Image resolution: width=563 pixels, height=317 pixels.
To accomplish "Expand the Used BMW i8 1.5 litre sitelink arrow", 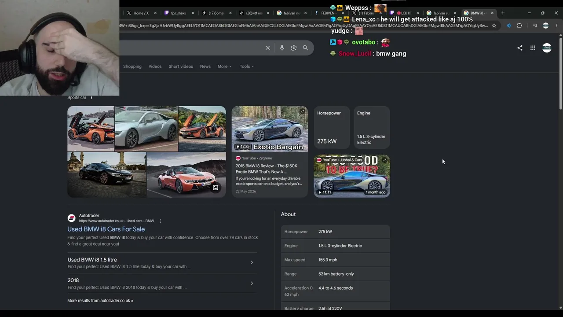I will (252, 262).
